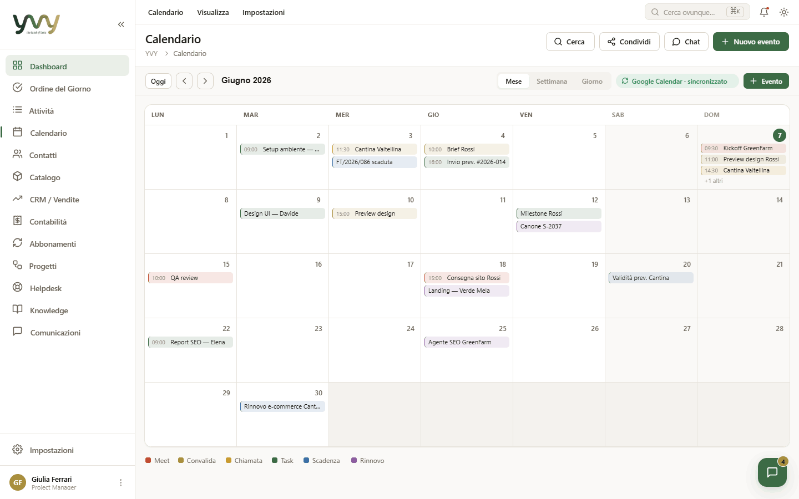Open the floating chat widget button
Viewport: 799px width, 499px height.
pyautogui.click(x=772, y=472)
